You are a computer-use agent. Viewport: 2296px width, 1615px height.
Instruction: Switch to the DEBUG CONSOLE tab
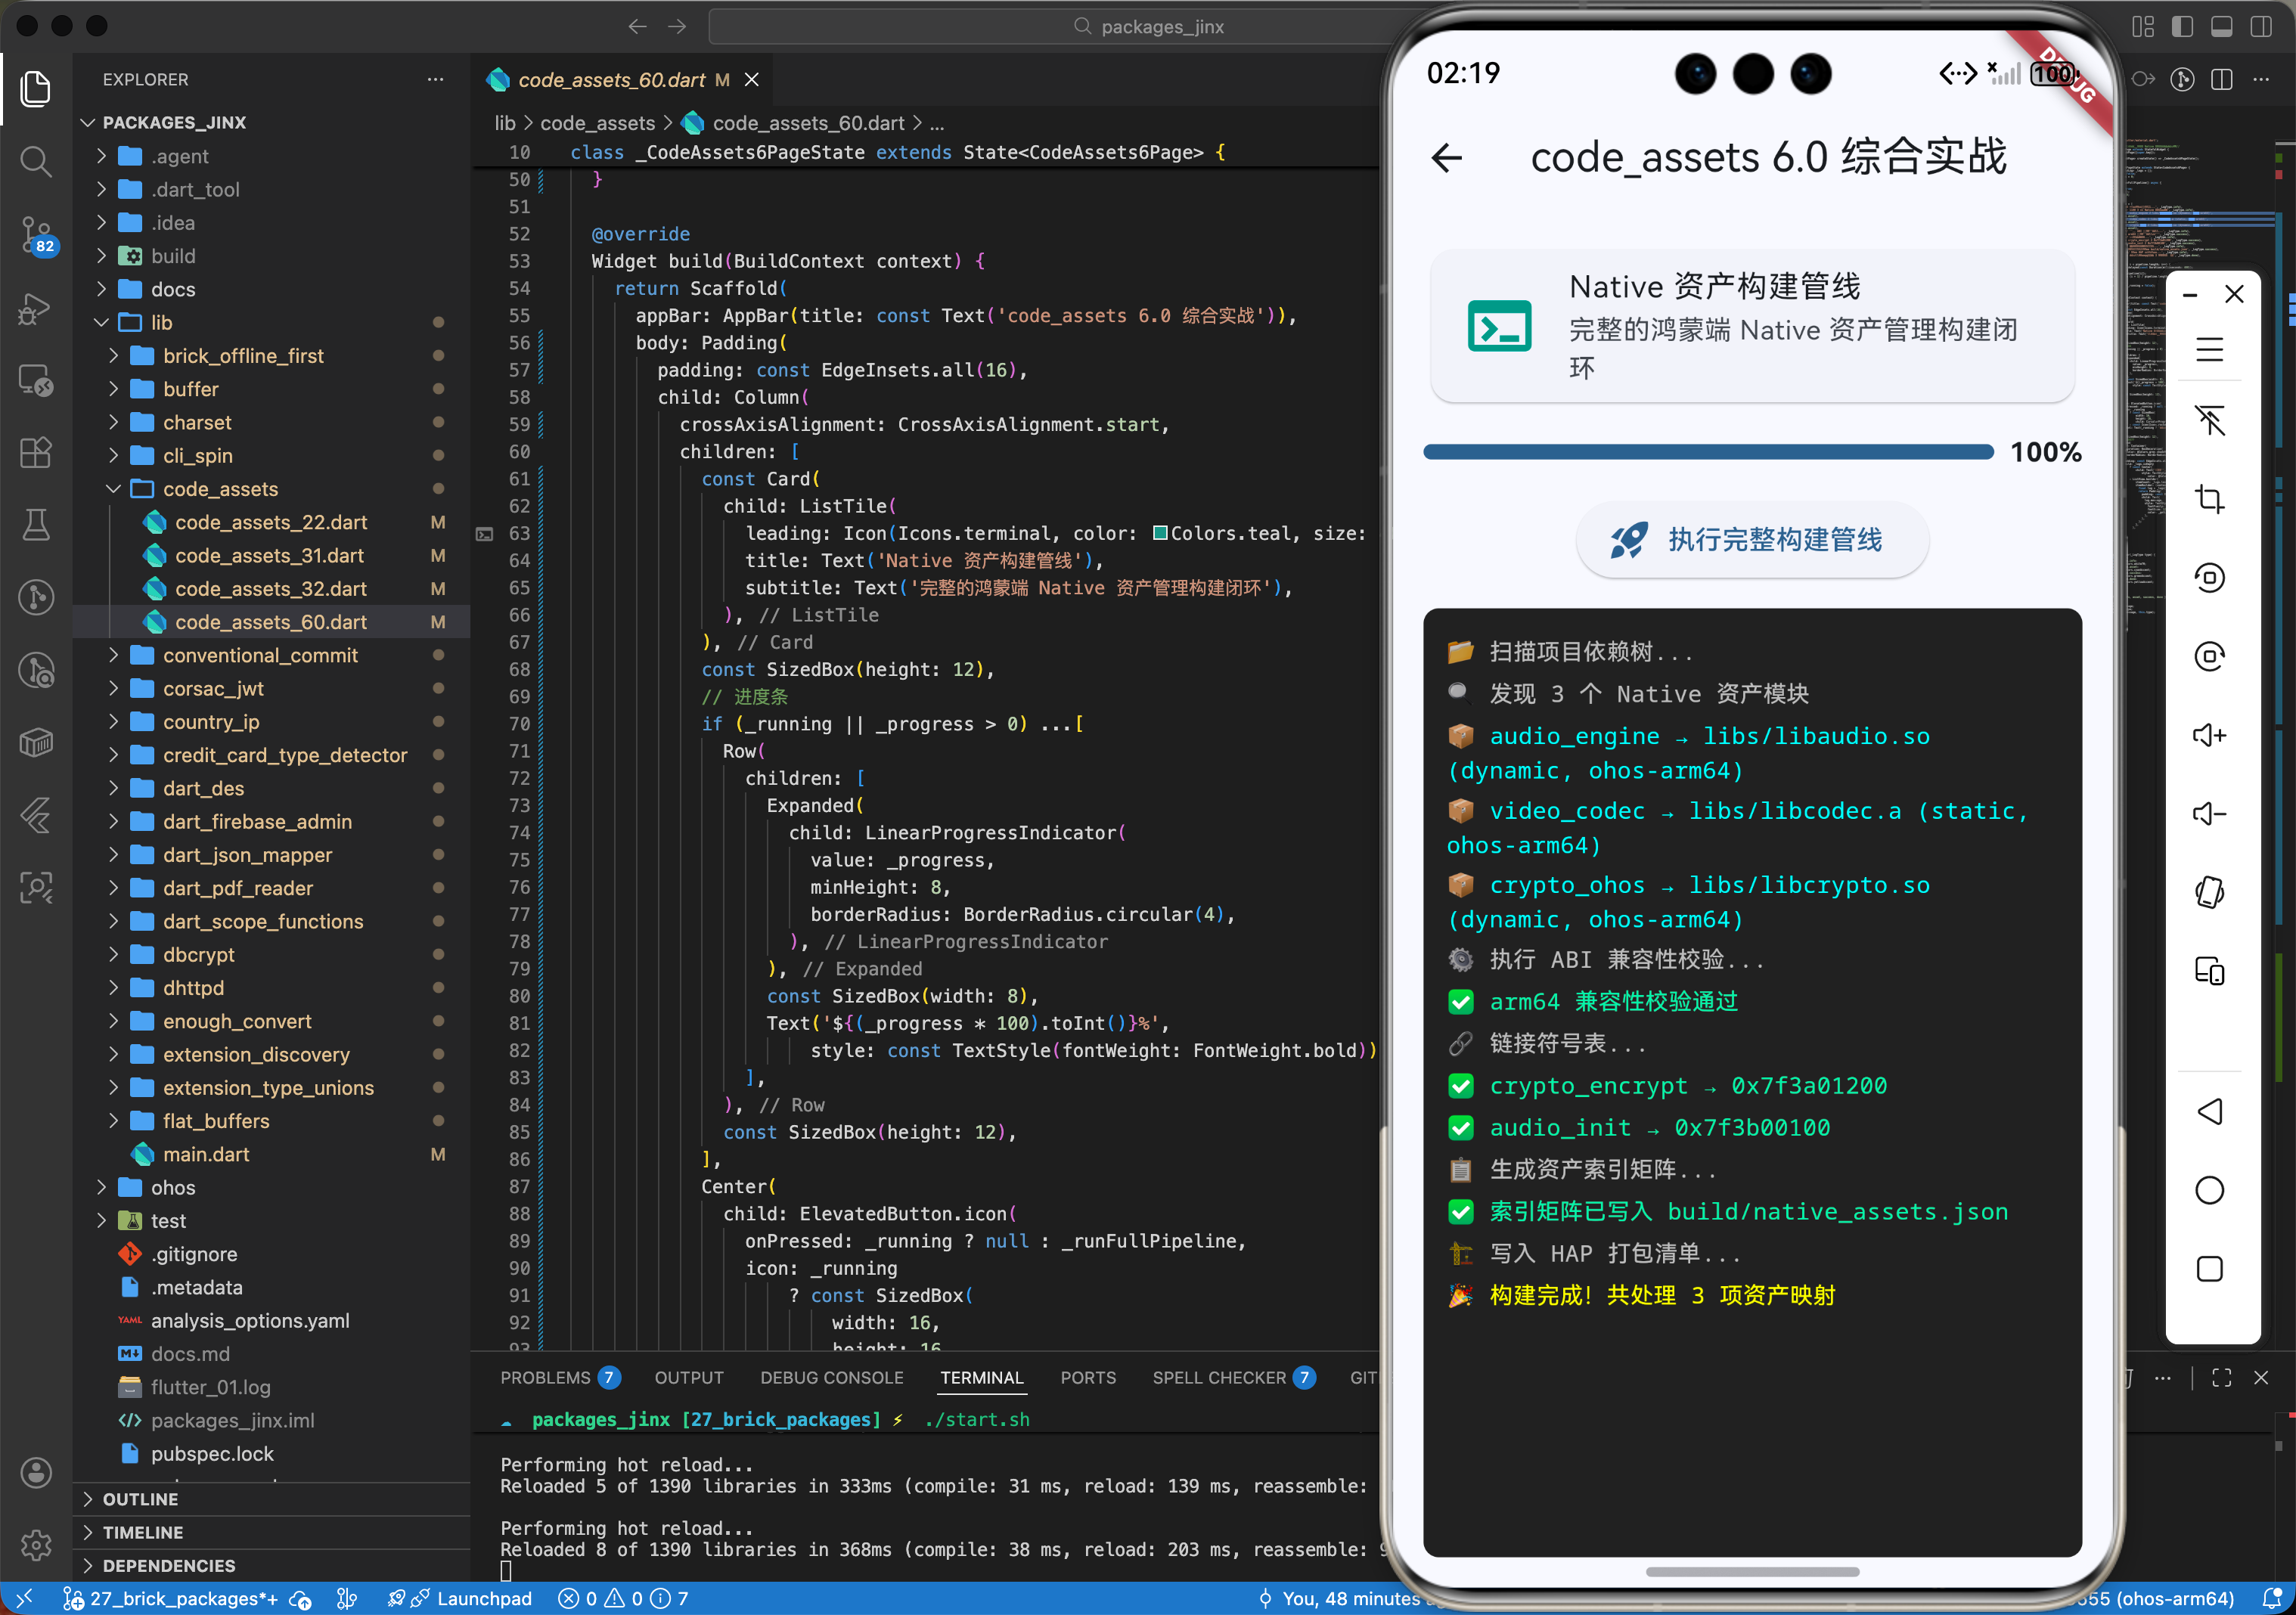831,1377
